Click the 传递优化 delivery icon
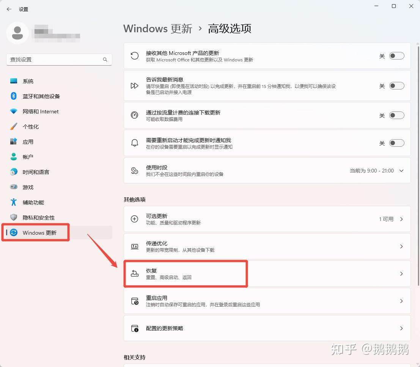 134,246
